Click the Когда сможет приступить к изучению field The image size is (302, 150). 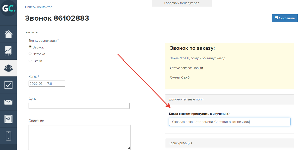click(x=229, y=122)
